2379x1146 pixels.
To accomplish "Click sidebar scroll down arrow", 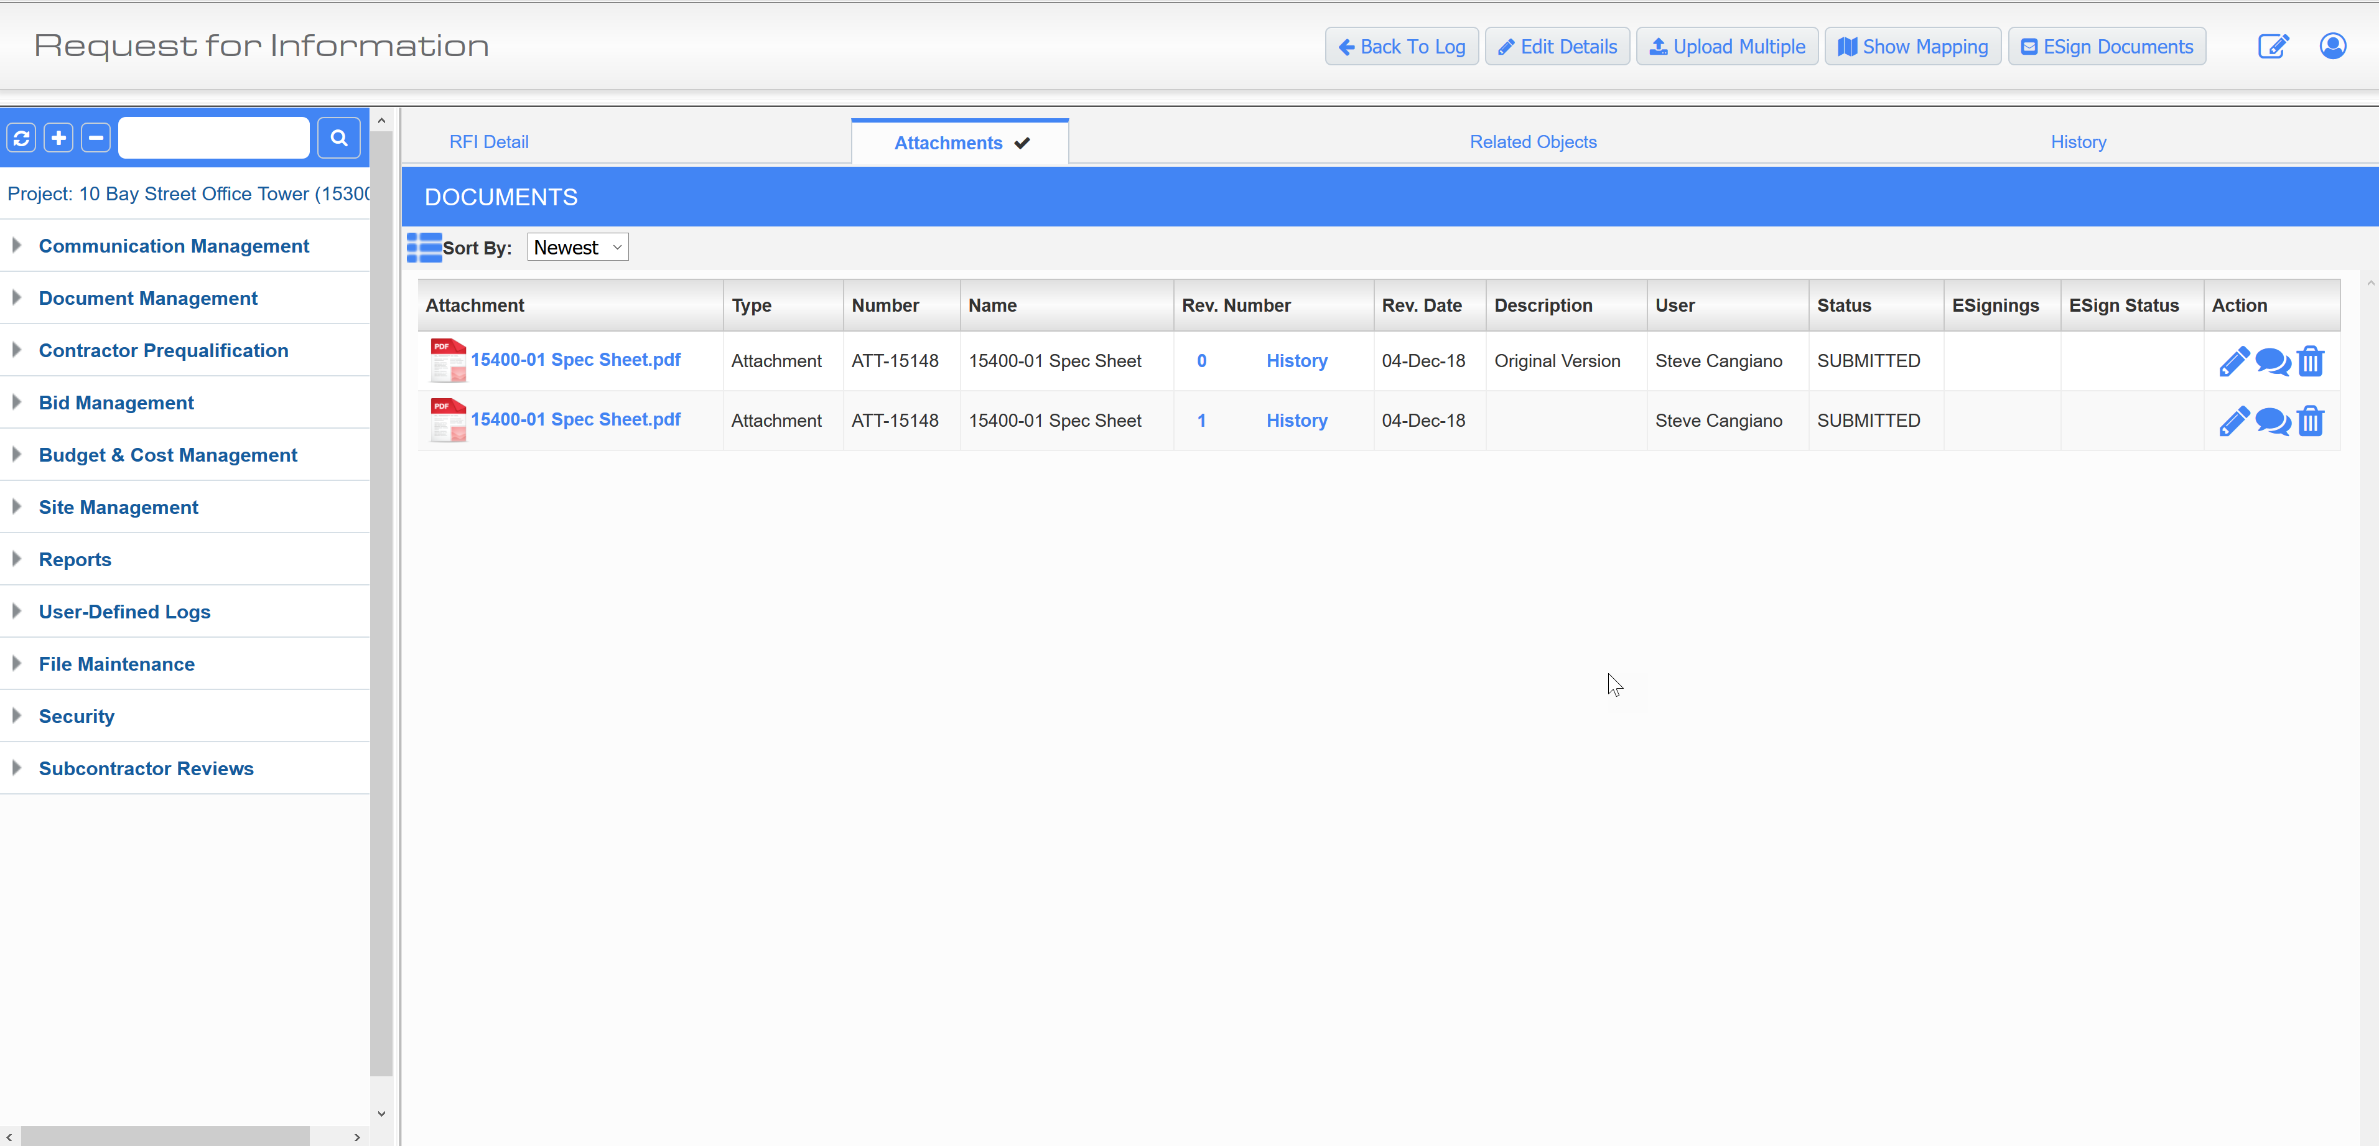I will click(381, 1113).
